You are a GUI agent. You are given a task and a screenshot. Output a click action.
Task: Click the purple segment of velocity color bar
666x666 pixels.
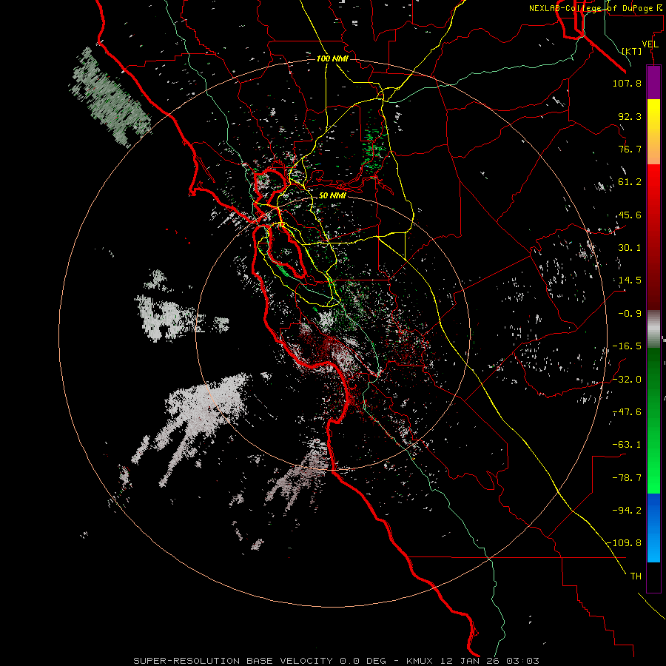click(x=653, y=82)
